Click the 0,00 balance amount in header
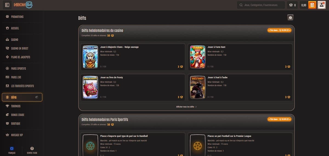Viewport: 329px width, 156px height. [x=304, y=5]
